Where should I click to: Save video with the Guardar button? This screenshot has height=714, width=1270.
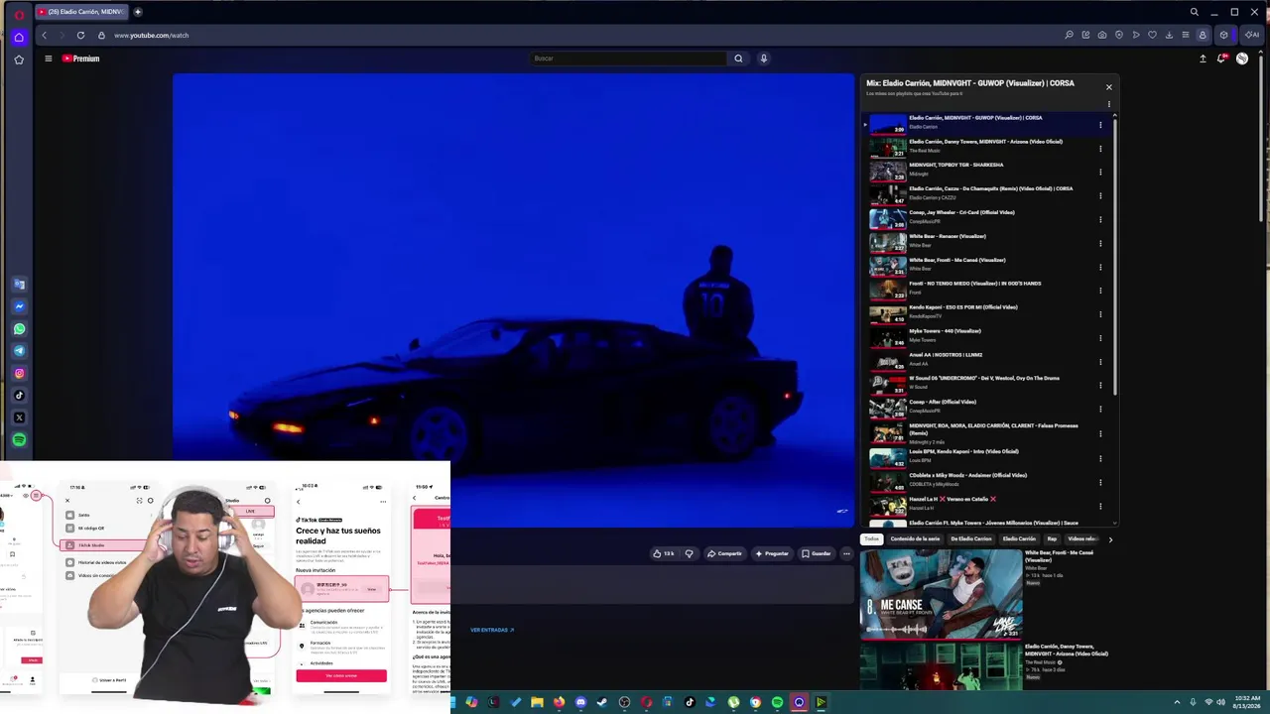click(x=817, y=553)
